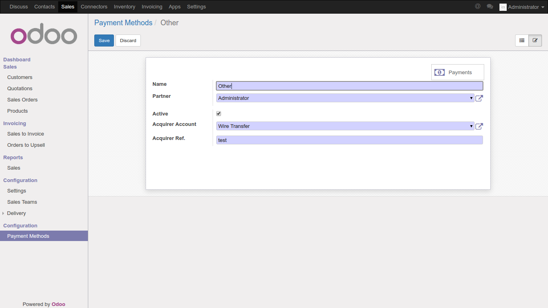Open the Invoicing top menu
This screenshot has height=308, width=548.
pos(152,7)
